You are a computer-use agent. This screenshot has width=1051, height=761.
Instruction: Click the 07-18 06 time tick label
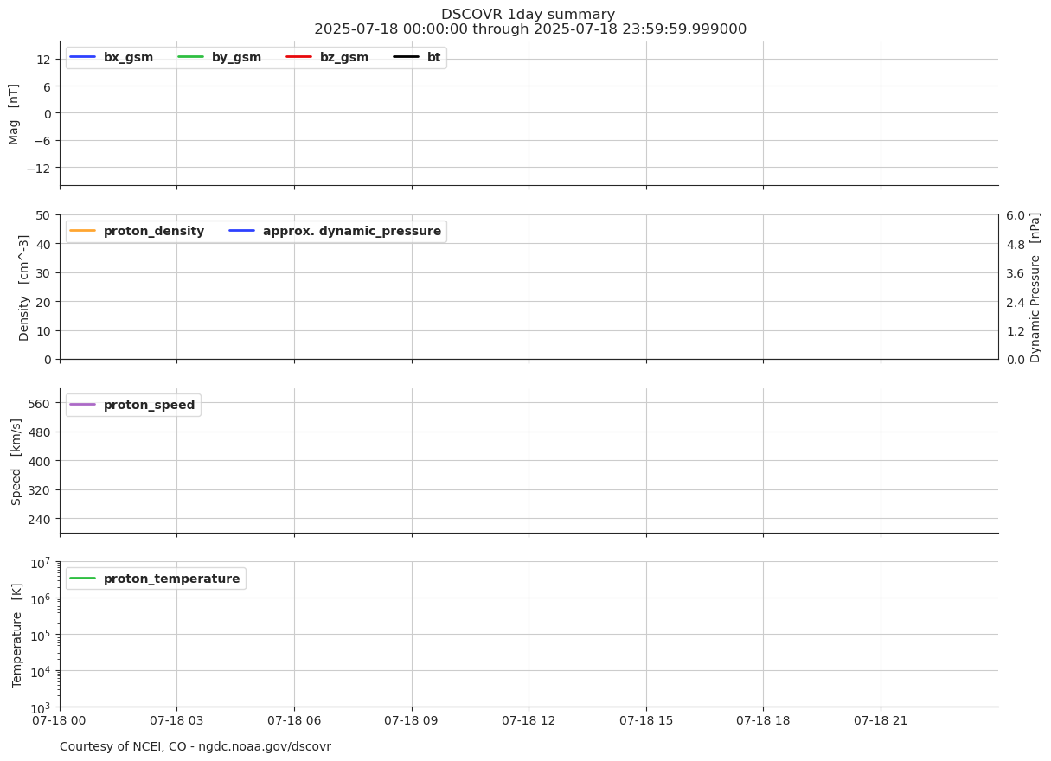(294, 721)
